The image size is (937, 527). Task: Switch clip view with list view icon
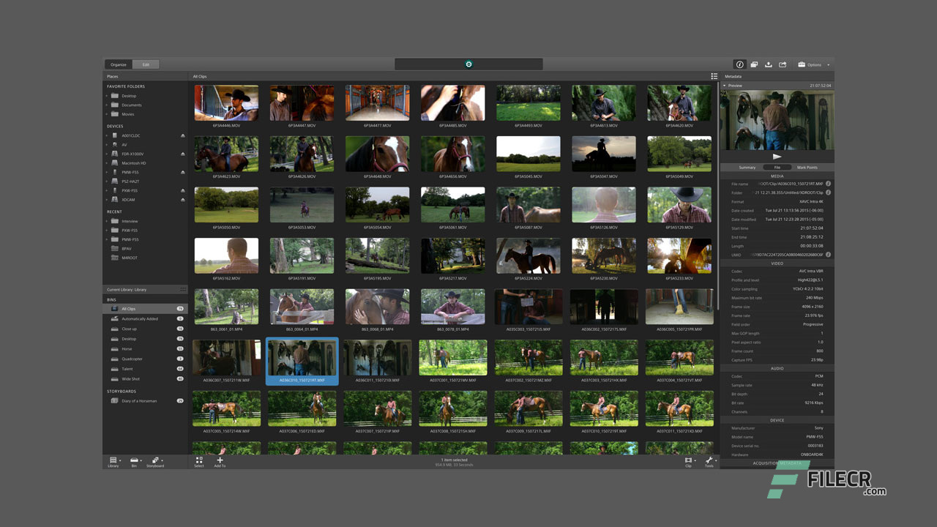pyautogui.click(x=714, y=76)
